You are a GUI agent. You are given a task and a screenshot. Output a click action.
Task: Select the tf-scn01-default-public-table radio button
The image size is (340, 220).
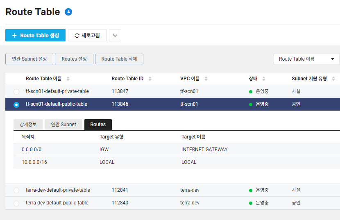(16, 104)
